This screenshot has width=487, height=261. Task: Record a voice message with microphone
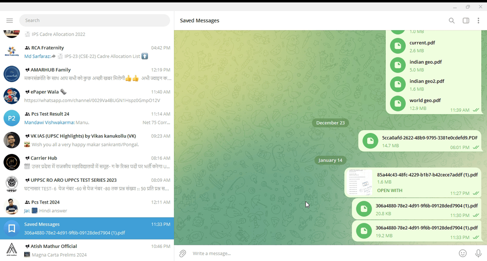[x=478, y=253]
